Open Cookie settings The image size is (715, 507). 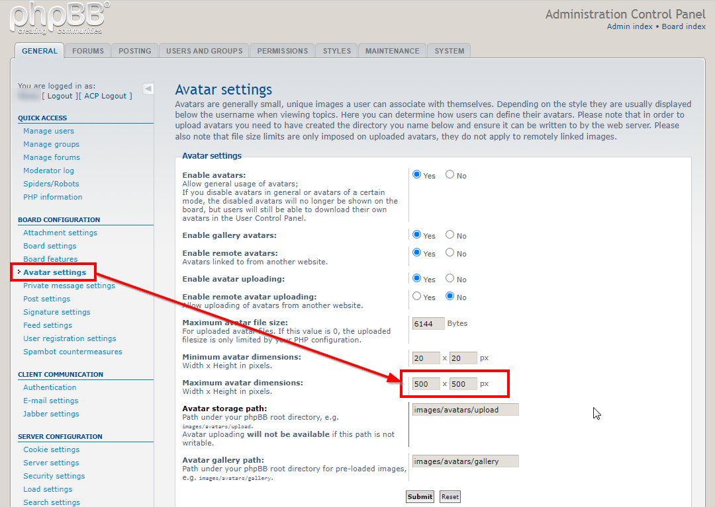52,449
